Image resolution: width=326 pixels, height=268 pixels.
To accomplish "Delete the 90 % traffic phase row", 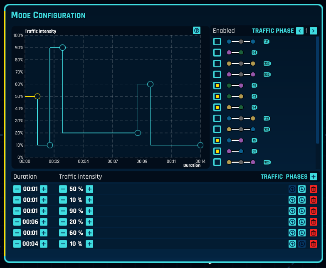I will click(x=314, y=211).
